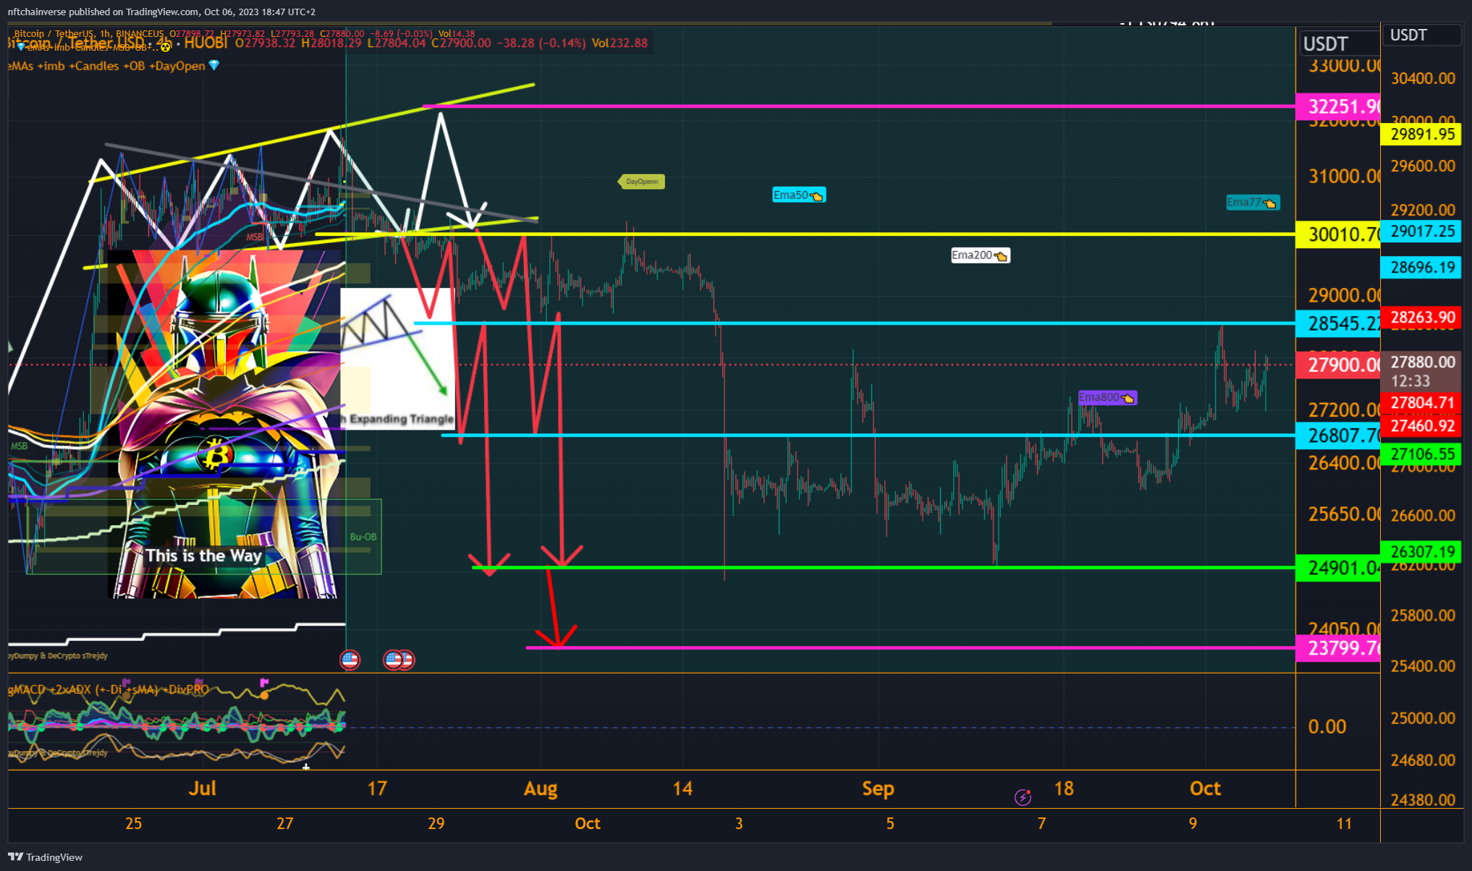Click the green 24901.0 support price label
The width and height of the screenshot is (1472, 871).
pyautogui.click(x=1338, y=568)
